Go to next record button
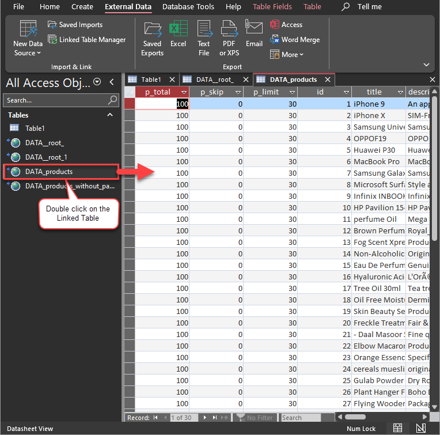The image size is (440, 435). tap(204, 418)
